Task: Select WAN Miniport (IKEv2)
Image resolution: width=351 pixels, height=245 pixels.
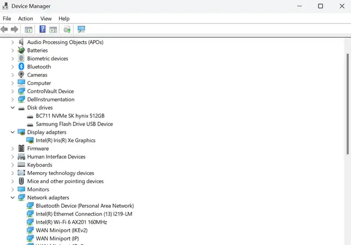Action: pyautogui.click(x=61, y=230)
